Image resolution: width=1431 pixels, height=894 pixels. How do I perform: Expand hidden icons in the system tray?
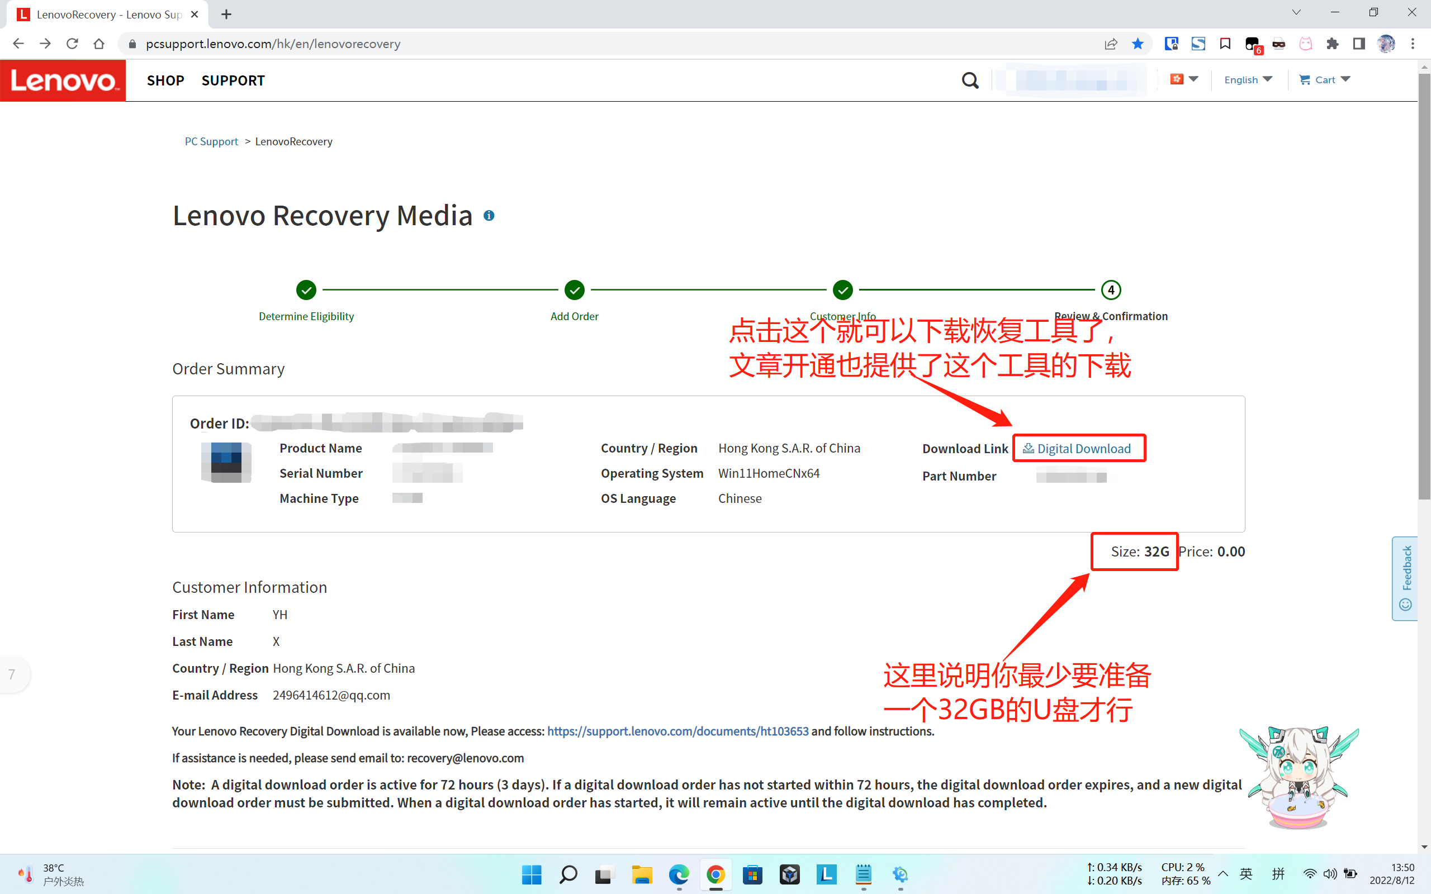pyautogui.click(x=1224, y=873)
